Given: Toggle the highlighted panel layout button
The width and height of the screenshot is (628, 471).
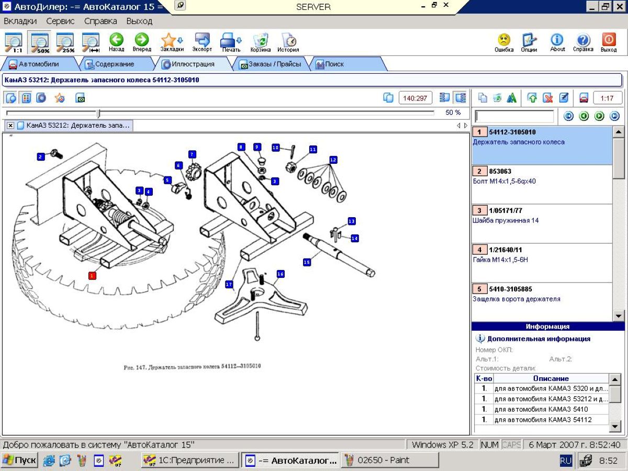Looking at the screenshot, I should (461, 98).
